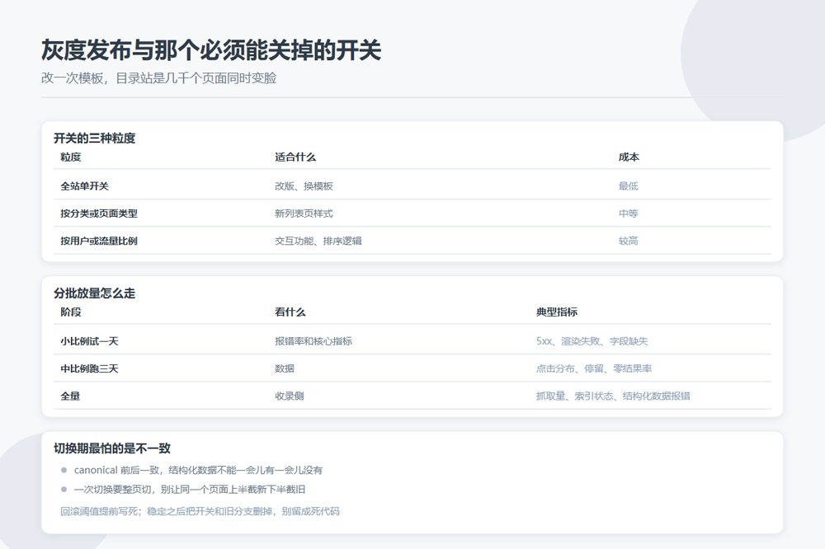Image resolution: width=825 pixels, height=549 pixels.
Task: Select the stage cell 全量
Action: 70,396
